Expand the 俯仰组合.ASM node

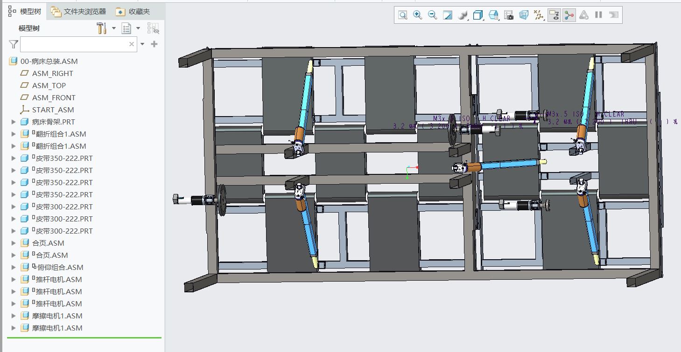(14, 267)
